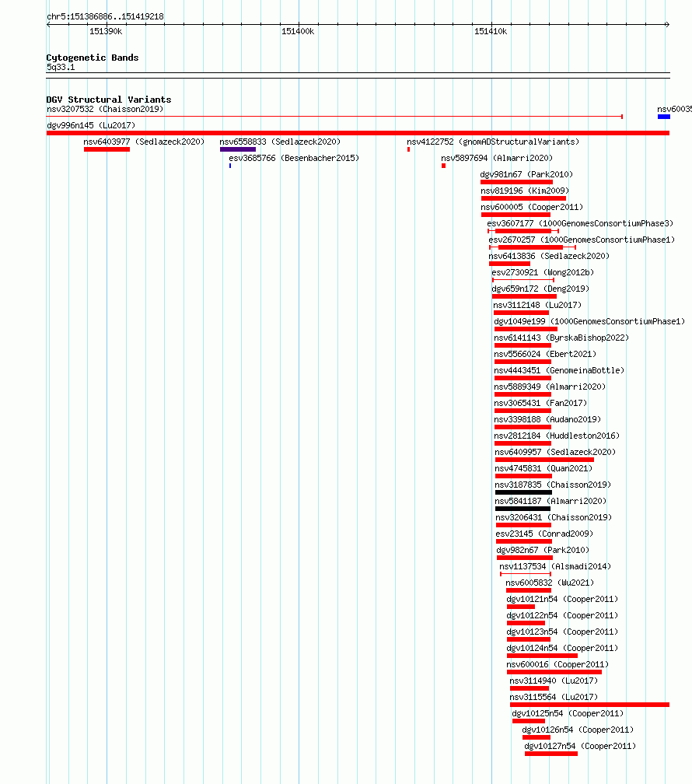Click nsv4122752 (gnomADStructuralVariants) label
This screenshot has width=692, height=784.
click(493, 142)
